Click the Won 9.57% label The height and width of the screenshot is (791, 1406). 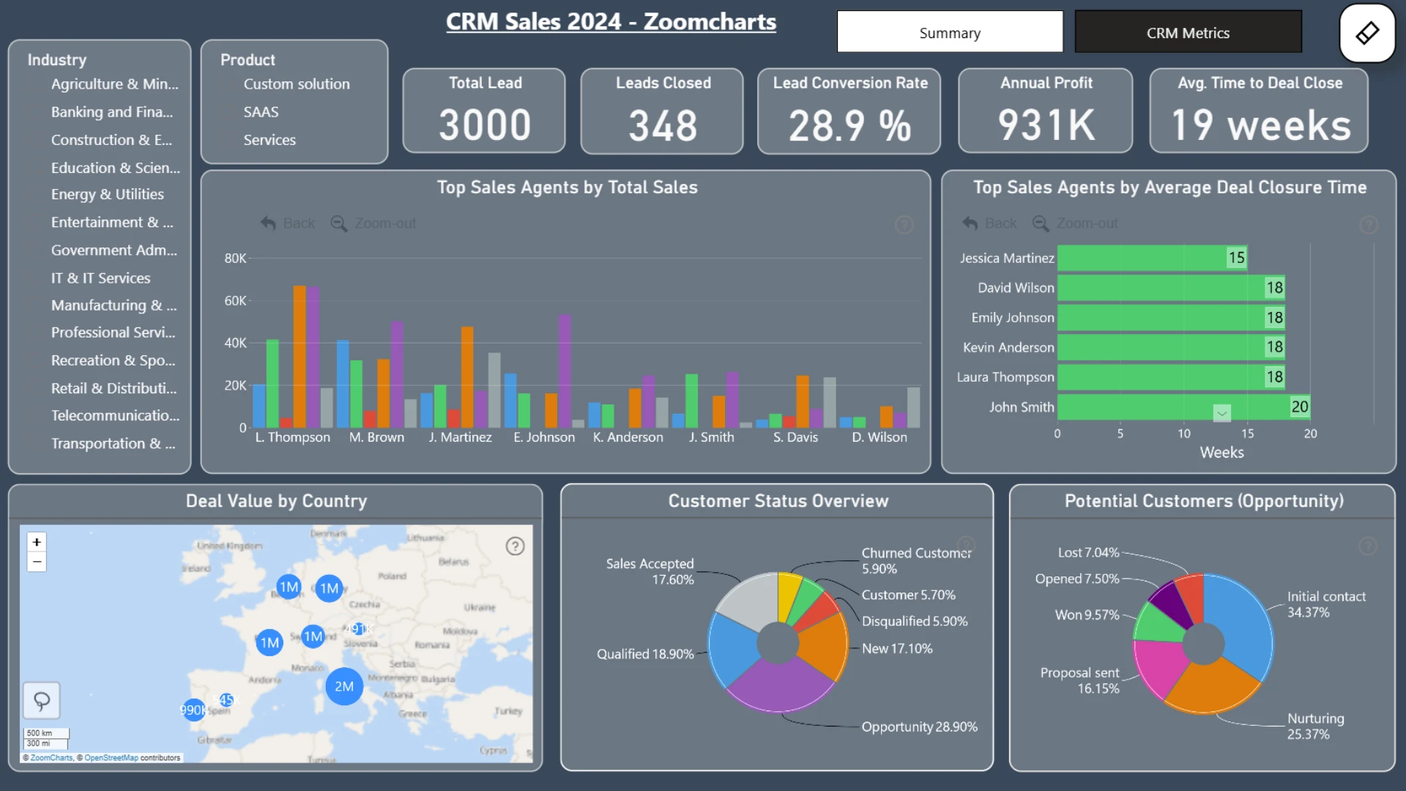(1087, 614)
